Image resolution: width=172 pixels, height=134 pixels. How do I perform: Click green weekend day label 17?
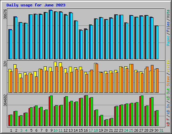(91, 130)
